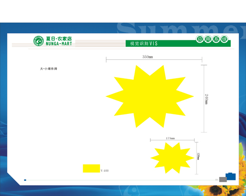Click the Y:100 color value label

(x=105, y=170)
